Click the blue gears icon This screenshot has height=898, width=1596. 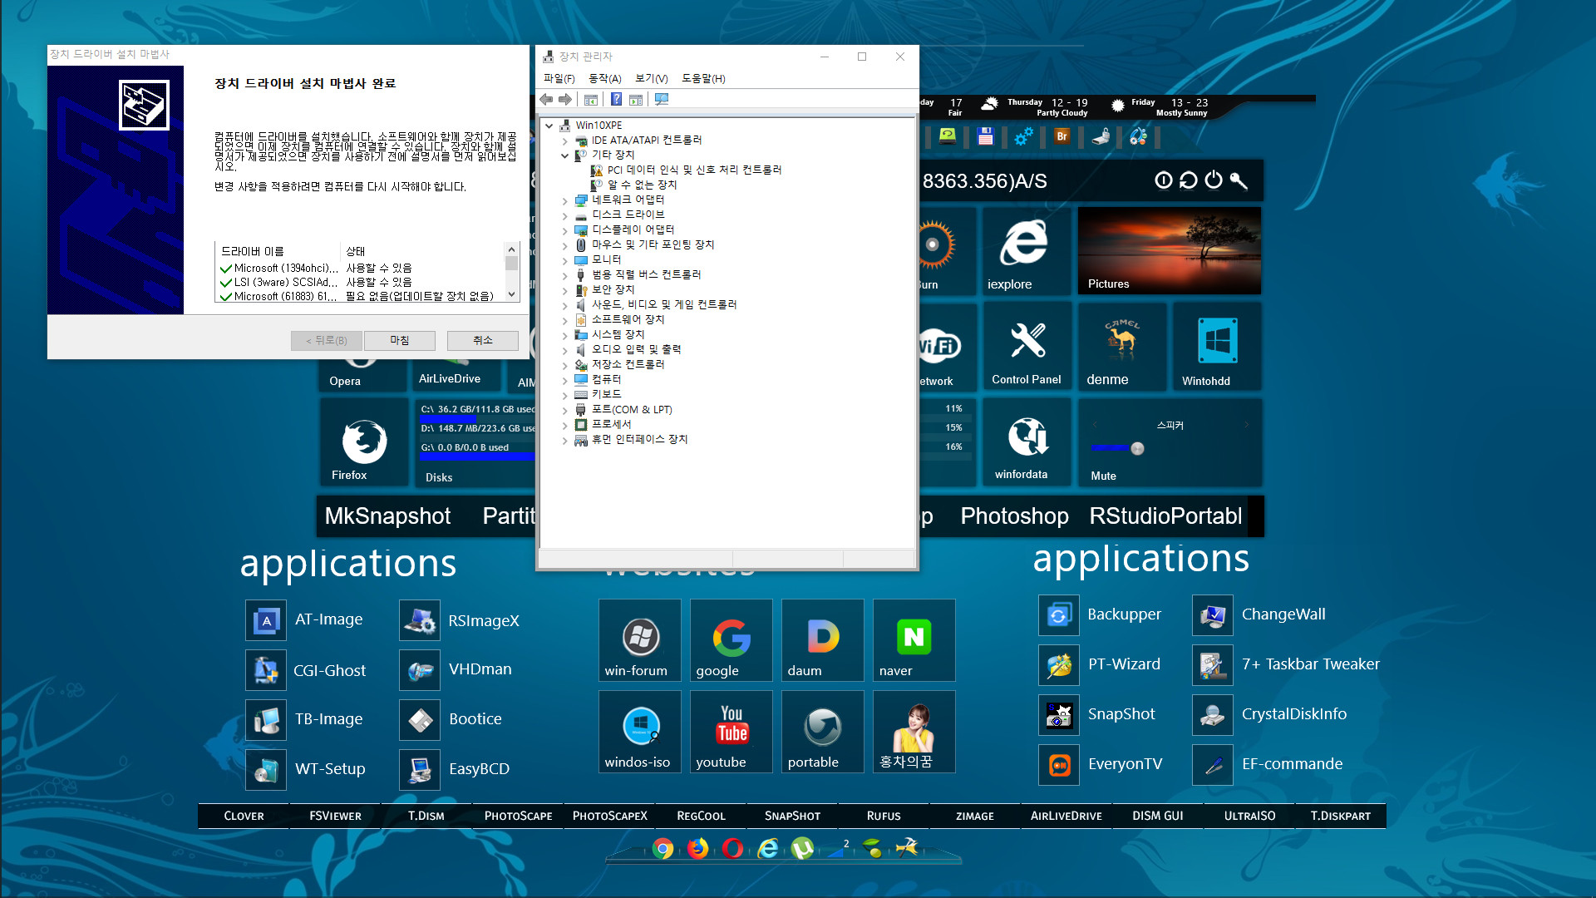1024,136
